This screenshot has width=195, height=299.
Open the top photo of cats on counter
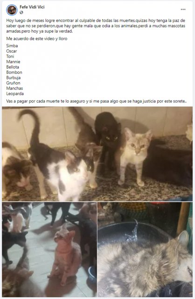point(97,154)
